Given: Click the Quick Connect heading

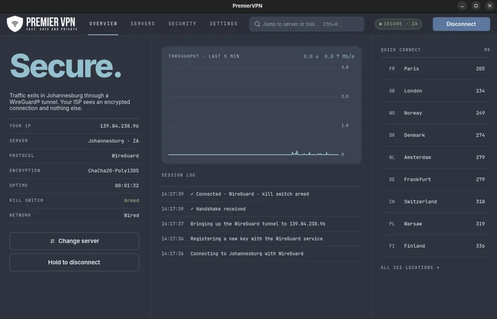Looking at the screenshot, I should click(x=401, y=50).
